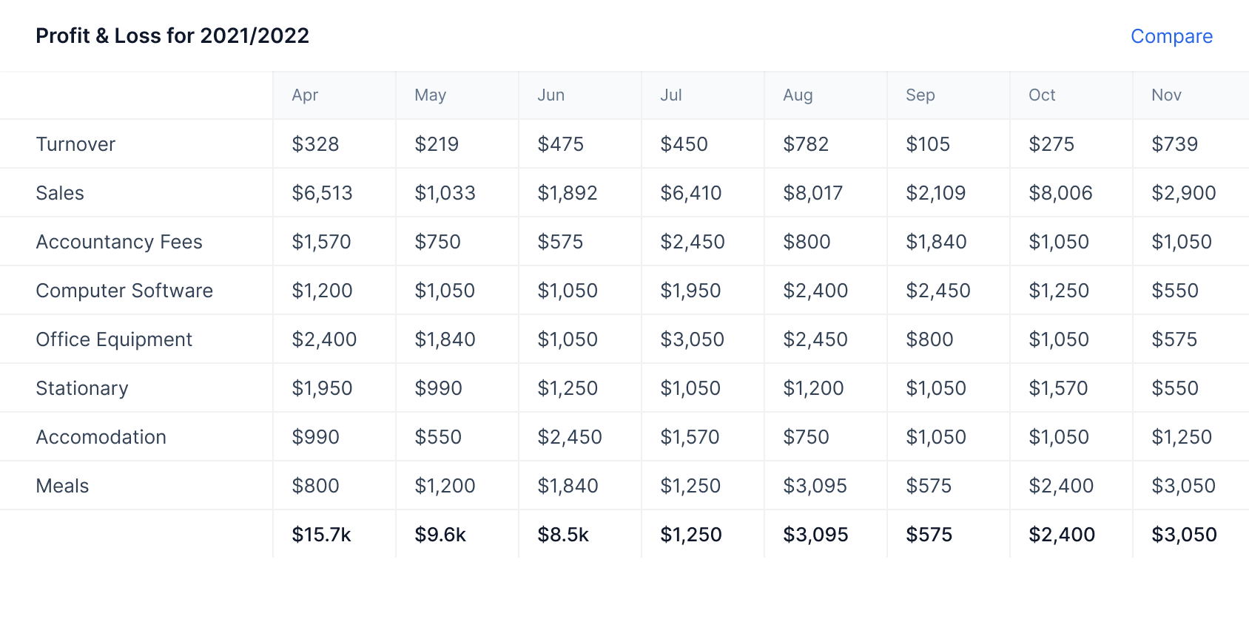Select the Office Equipment row label
This screenshot has width=1249, height=633.
click(x=114, y=339)
